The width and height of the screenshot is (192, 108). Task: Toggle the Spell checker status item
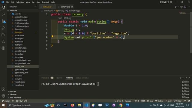click(168, 101)
